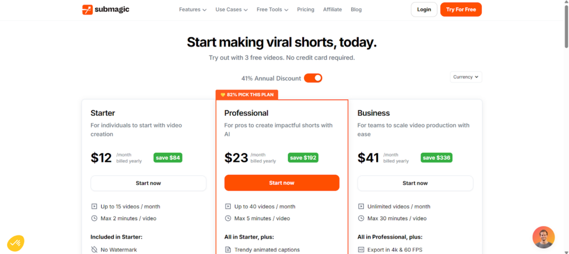Click the video icon beside Up to 15 videos
569x254 pixels.
pos(94,206)
